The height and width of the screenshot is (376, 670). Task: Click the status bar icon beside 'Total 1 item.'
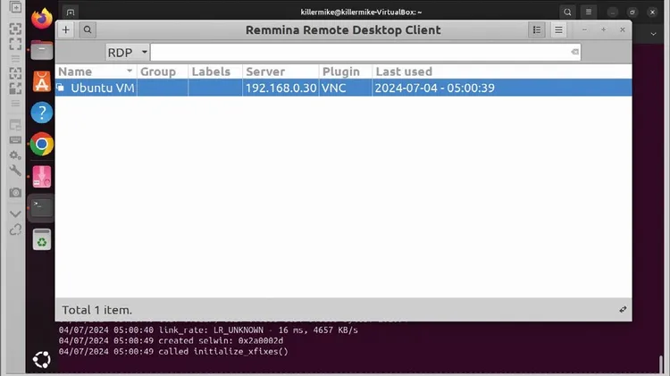pos(623,309)
